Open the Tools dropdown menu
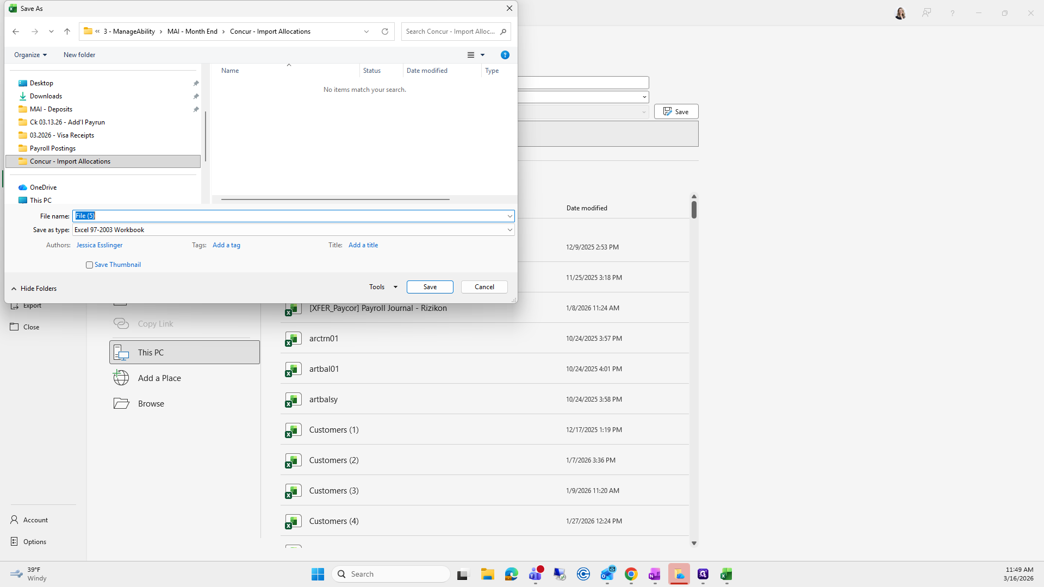Viewport: 1044px width, 587px height. pos(383,287)
